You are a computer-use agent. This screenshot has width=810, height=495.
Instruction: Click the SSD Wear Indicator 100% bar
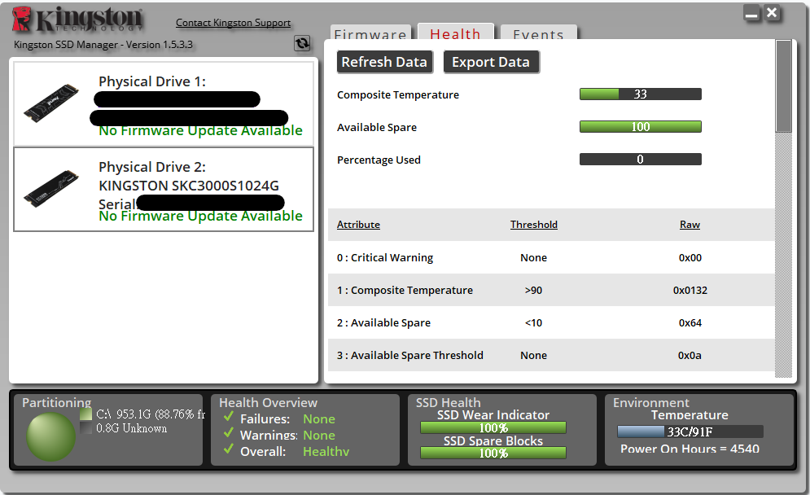coord(493,427)
